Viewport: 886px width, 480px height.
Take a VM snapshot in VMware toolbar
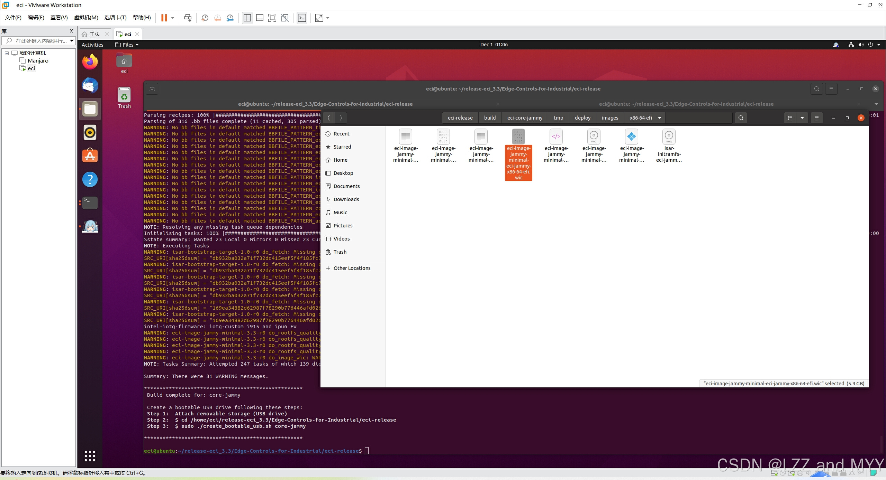pyautogui.click(x=205, y=18)
